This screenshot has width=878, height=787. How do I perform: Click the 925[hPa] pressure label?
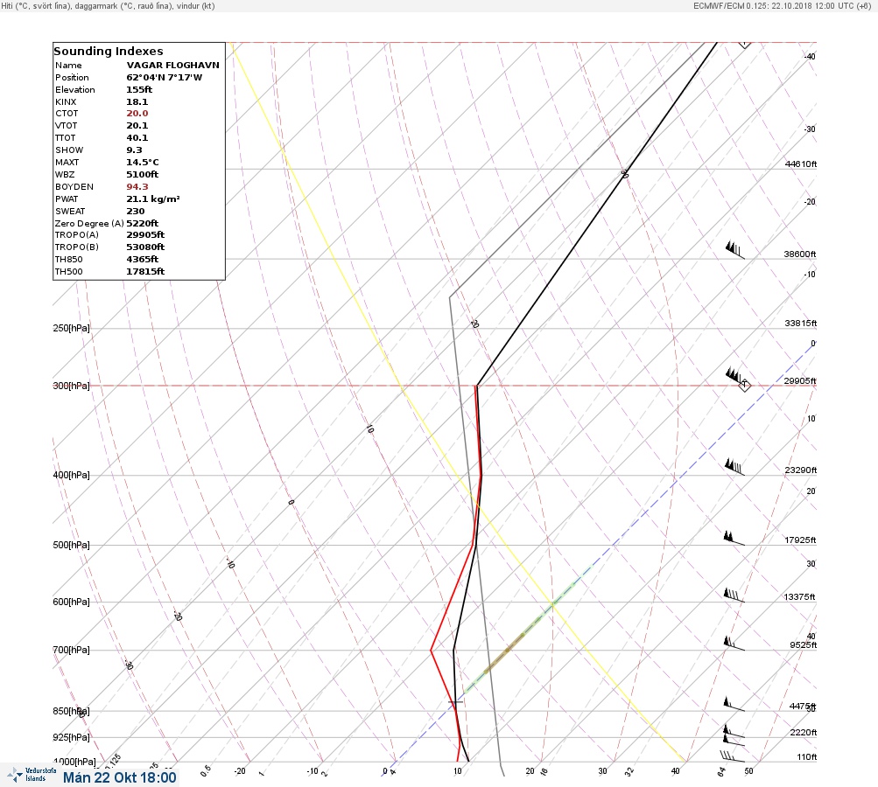[x=71, y=737]
